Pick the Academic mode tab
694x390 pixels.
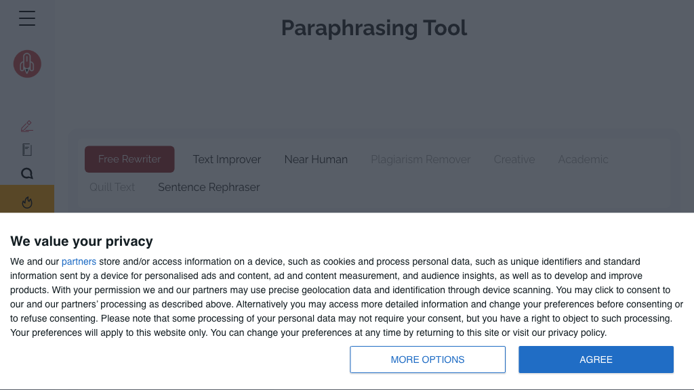583,159
